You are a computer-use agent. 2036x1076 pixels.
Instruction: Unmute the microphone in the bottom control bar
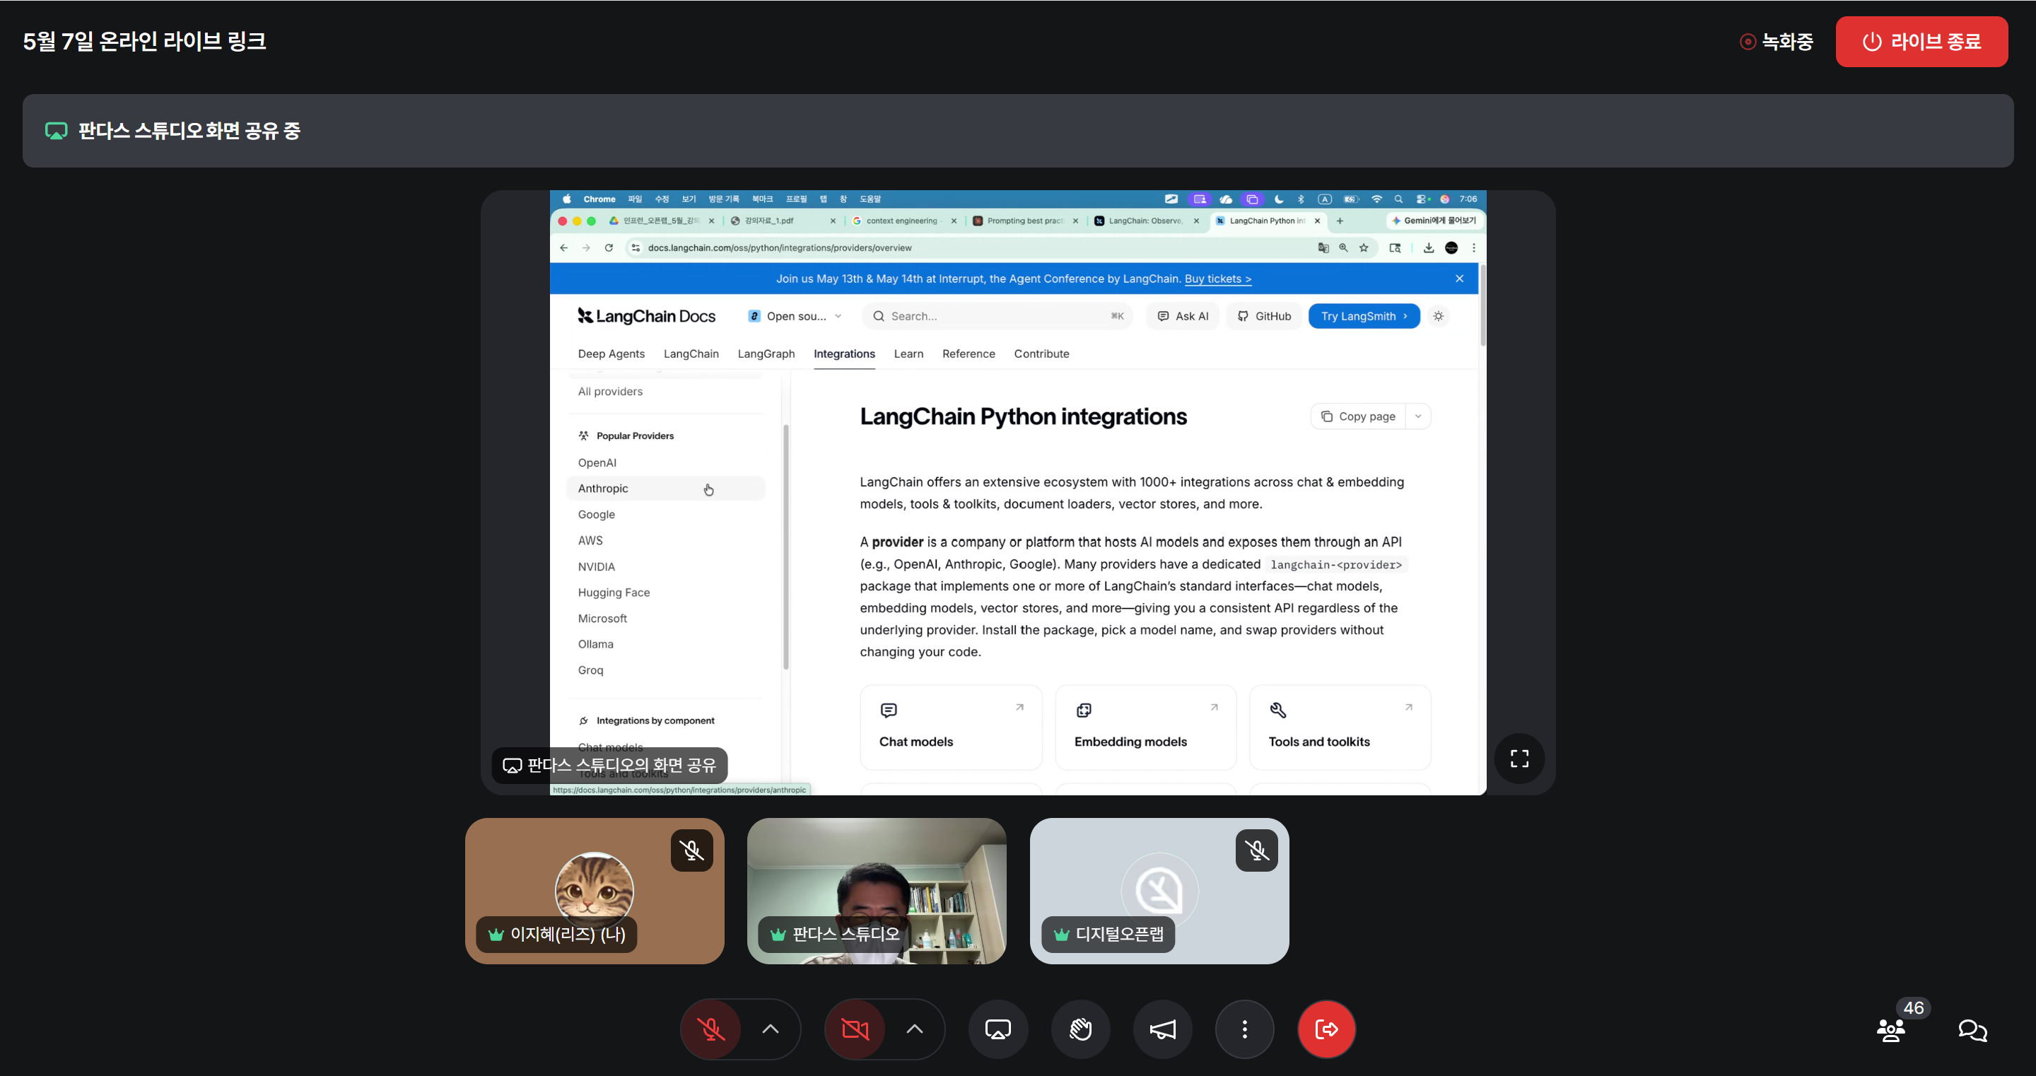coord(710,1029)
